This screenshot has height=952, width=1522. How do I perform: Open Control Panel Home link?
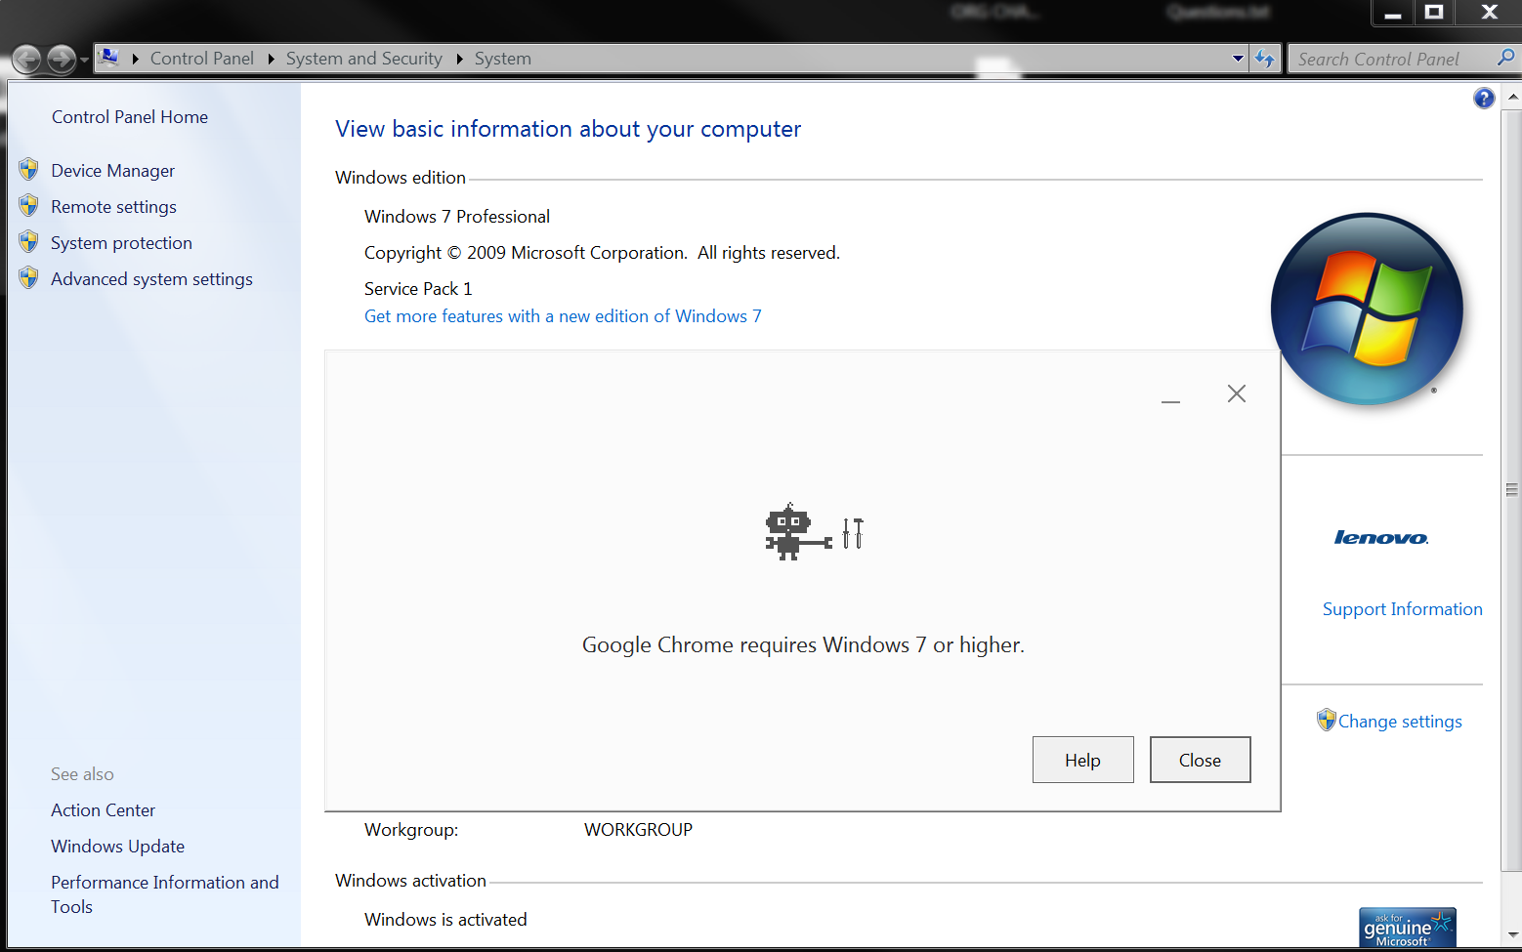coord(130,117)
